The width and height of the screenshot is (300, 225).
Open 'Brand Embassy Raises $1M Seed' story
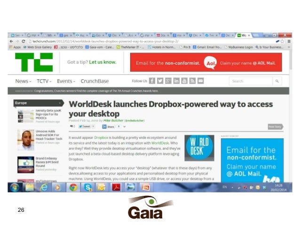pos(47,162)
